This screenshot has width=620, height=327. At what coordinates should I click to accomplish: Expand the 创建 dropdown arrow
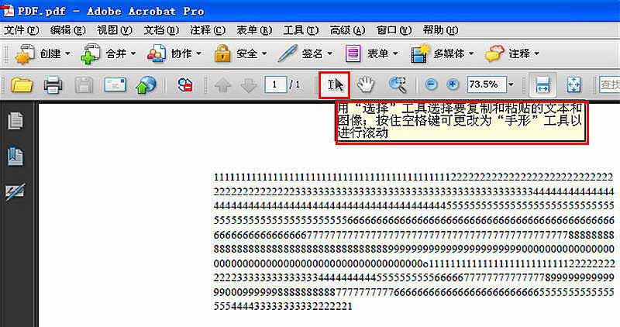coord(67,53)
